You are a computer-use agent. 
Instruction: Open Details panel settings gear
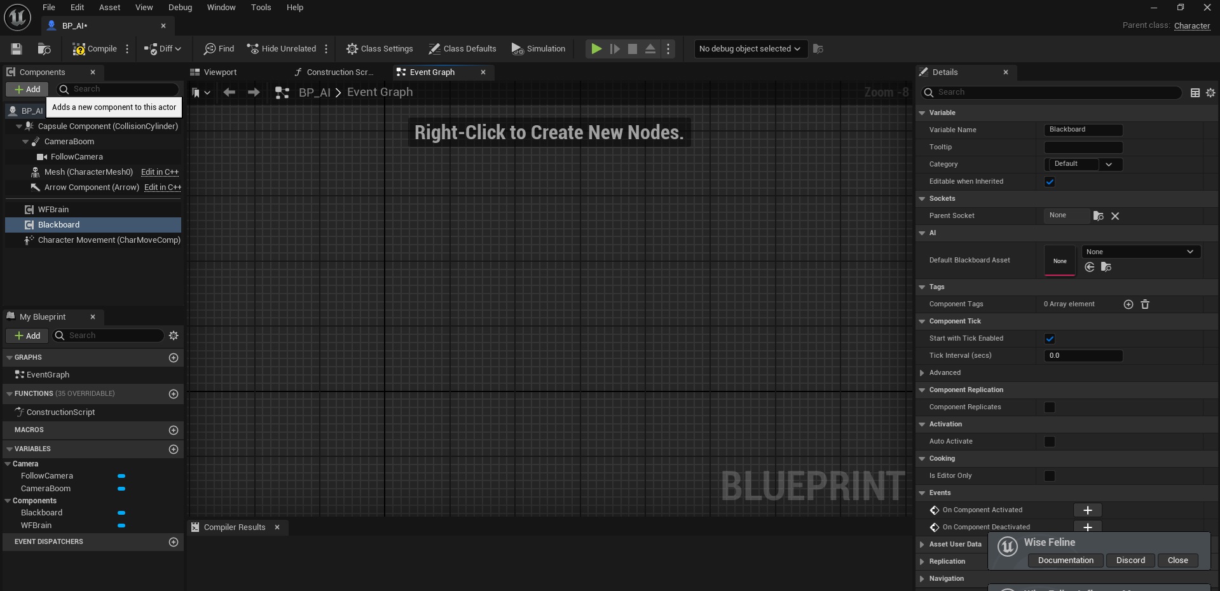coord(1210,93)
